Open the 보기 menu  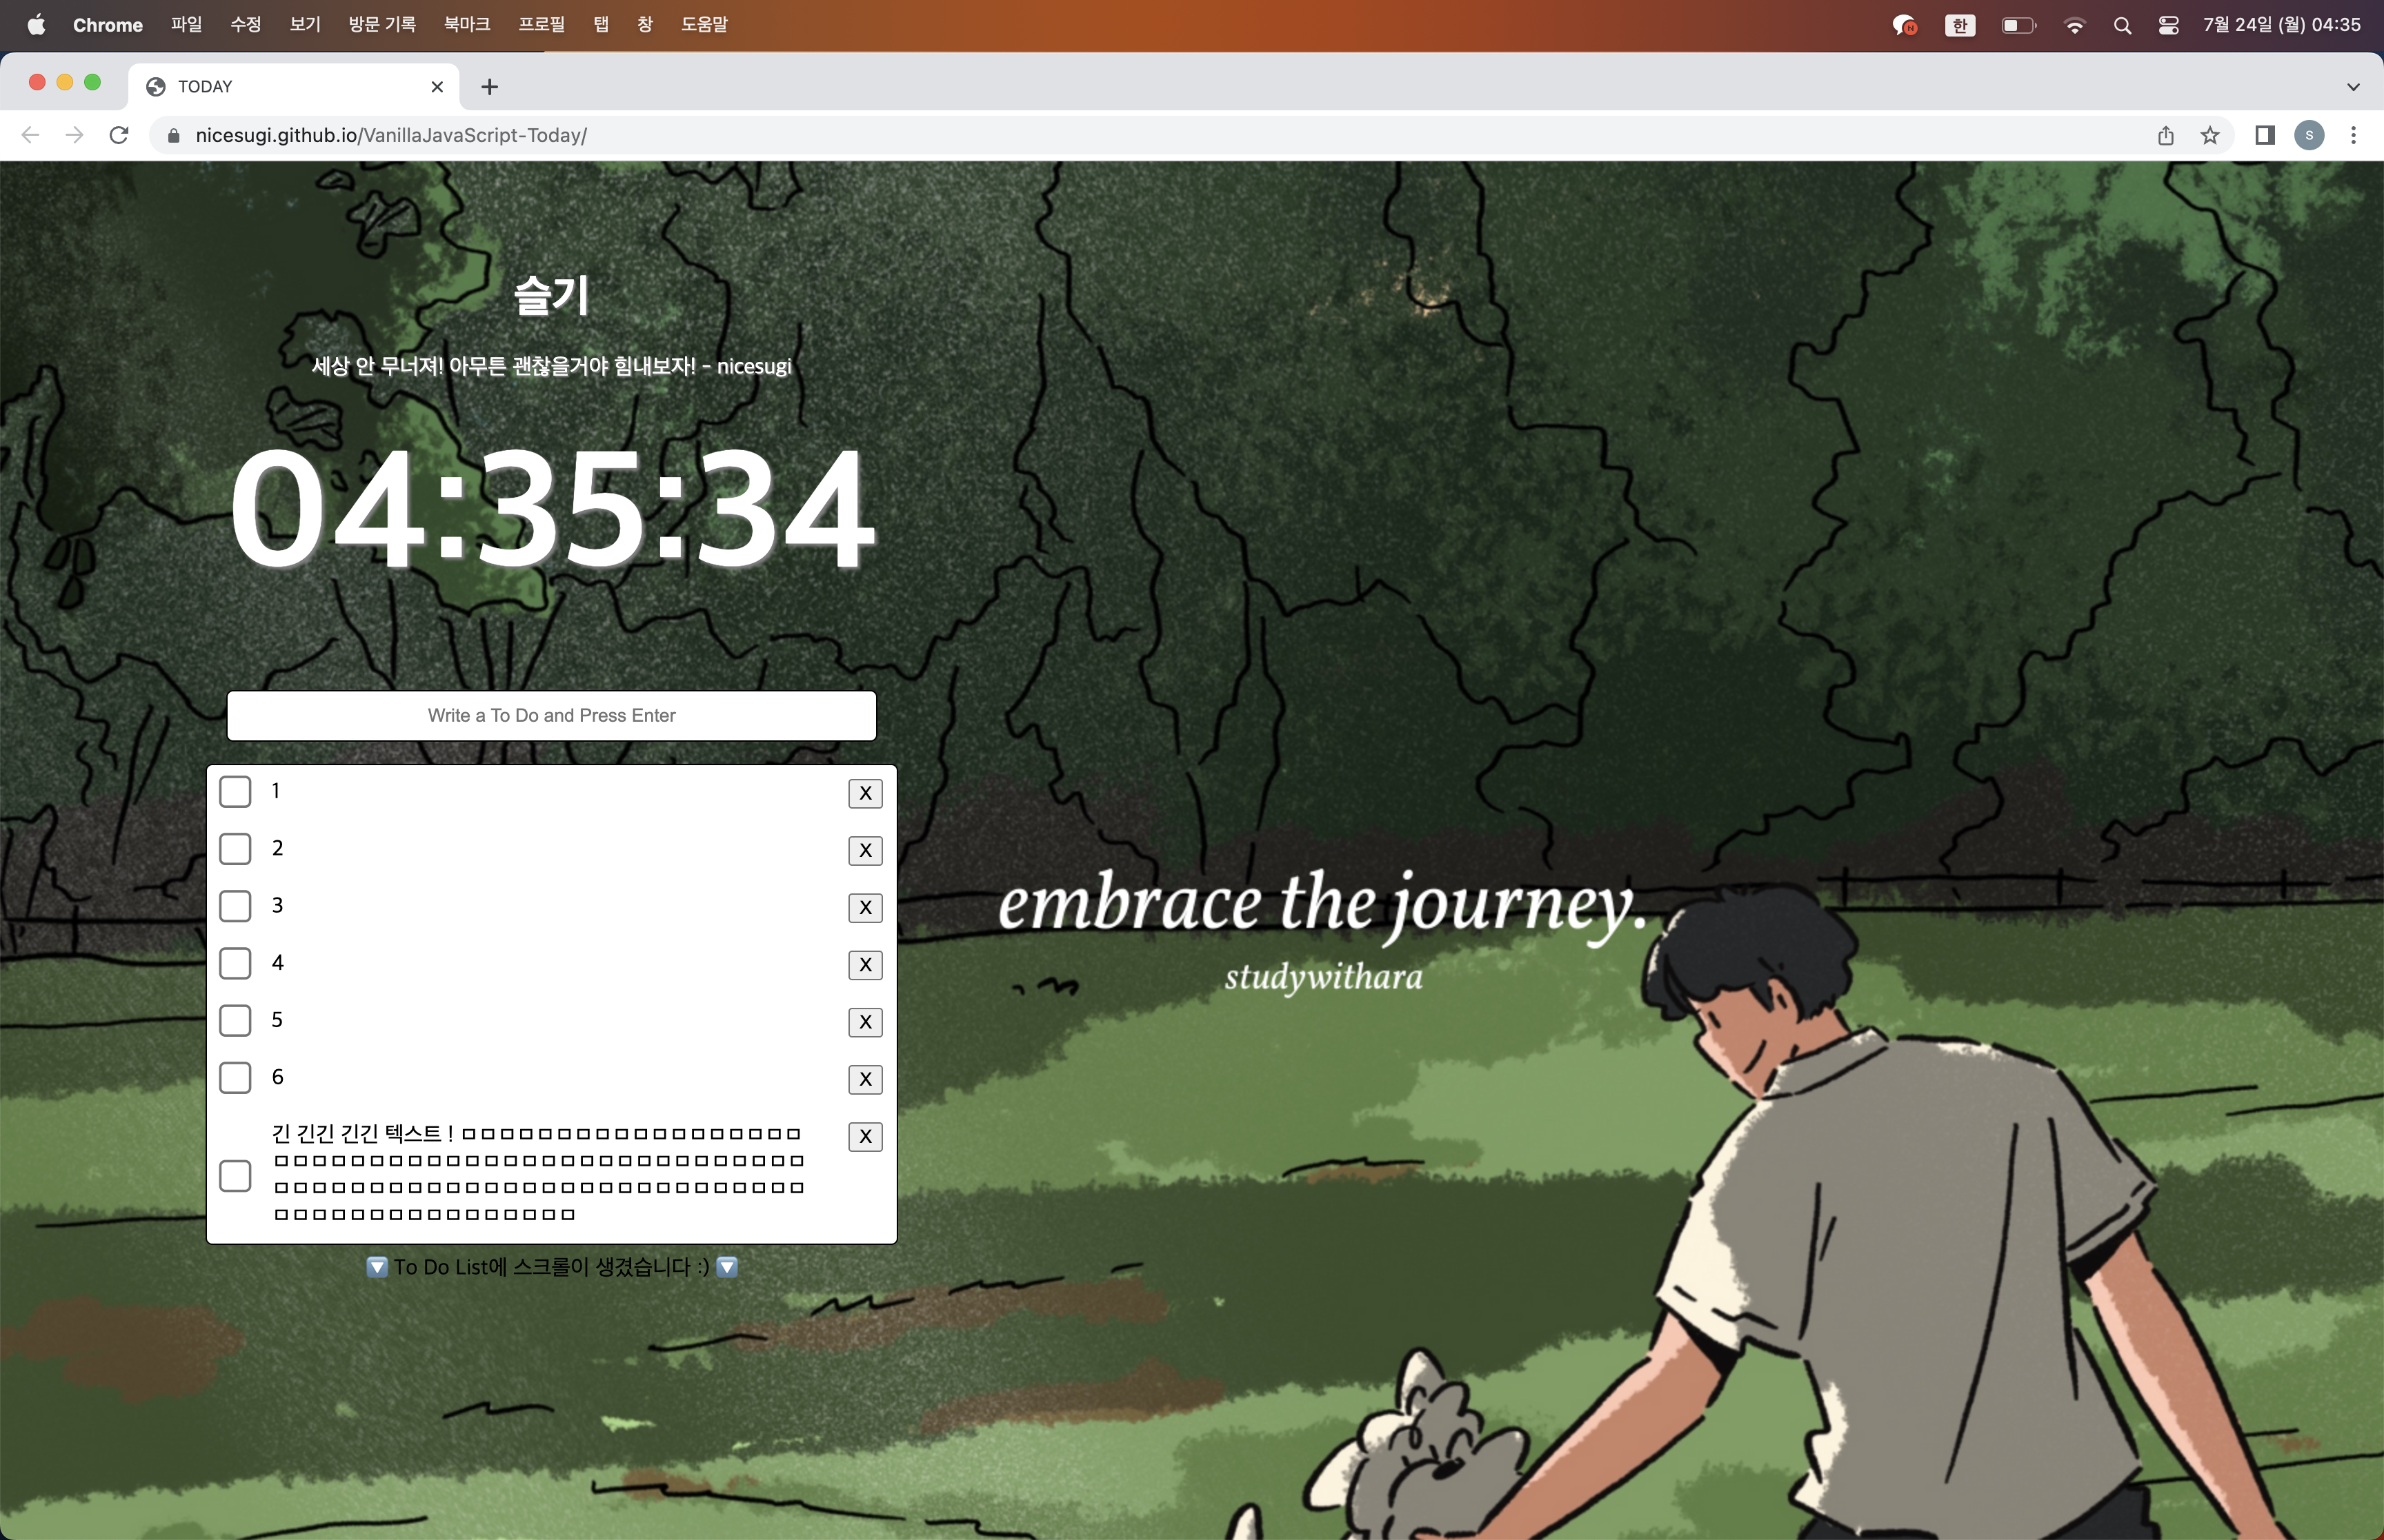pos(305,25)
